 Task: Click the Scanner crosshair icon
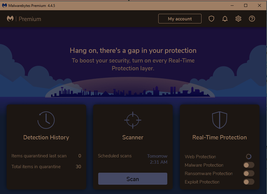[132, 120]
